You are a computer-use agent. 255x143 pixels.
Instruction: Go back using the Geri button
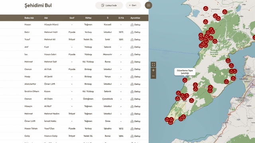[133, 5]
